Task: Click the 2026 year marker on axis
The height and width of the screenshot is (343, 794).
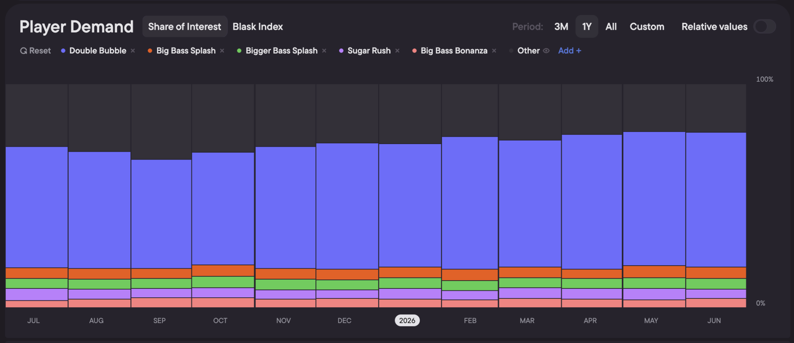Action: (407, 321)
